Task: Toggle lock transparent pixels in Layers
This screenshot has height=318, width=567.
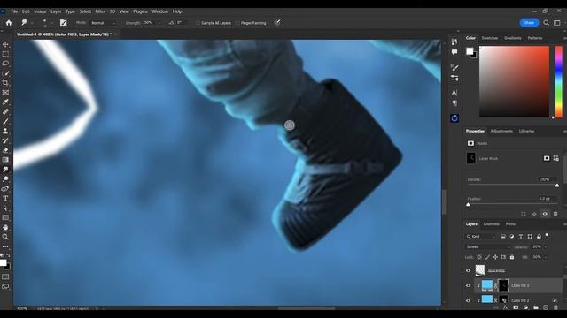Action: pos(479,257)
